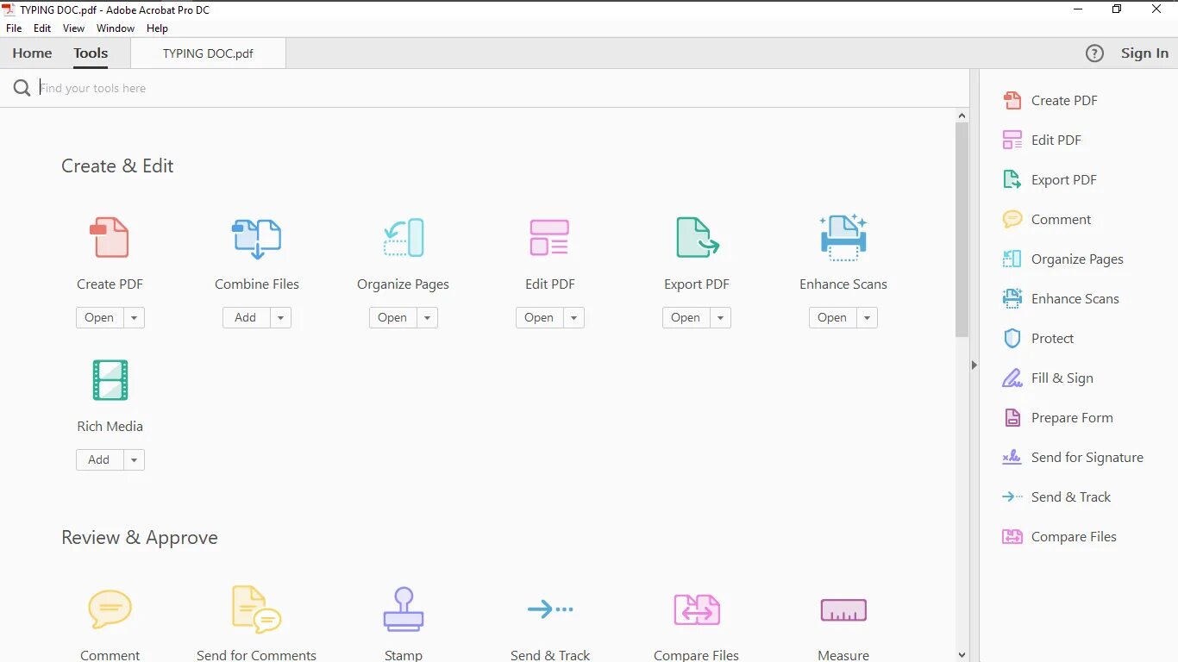Click the Enhance Scans icon in main grid
1178x662 pixels.
(843, 238)
